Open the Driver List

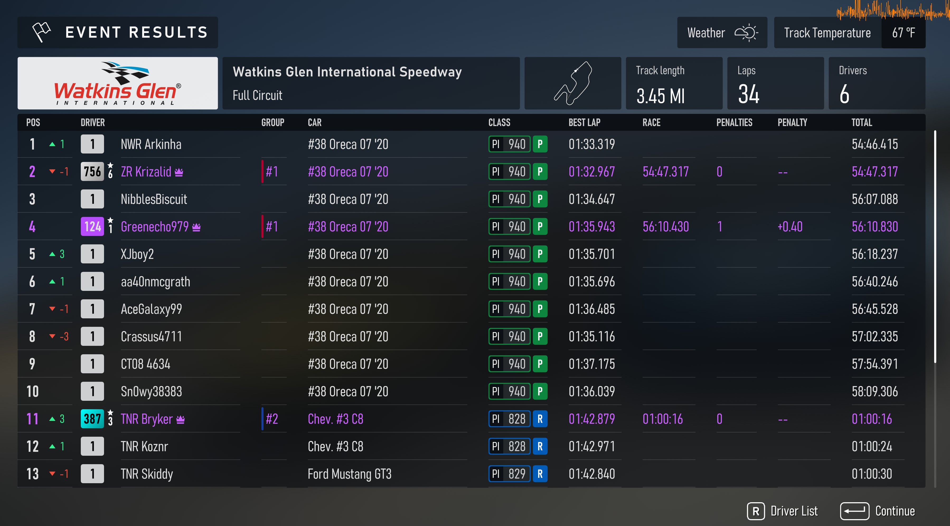(x=782, y=511)
